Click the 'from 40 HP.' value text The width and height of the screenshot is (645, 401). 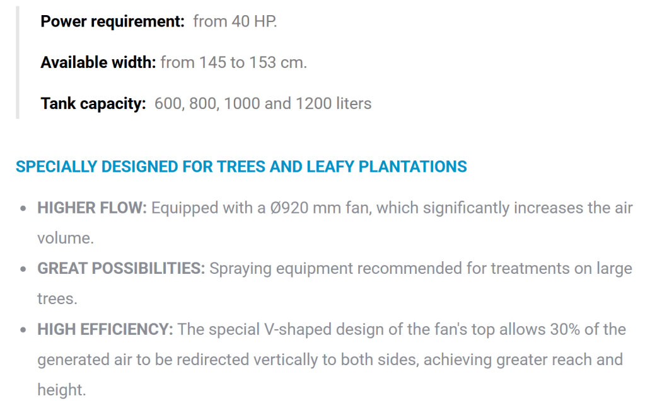[x=235, y=21]
